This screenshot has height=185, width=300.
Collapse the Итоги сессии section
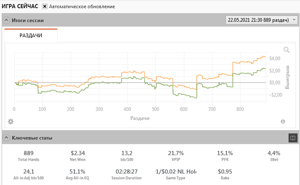point(6,20)
